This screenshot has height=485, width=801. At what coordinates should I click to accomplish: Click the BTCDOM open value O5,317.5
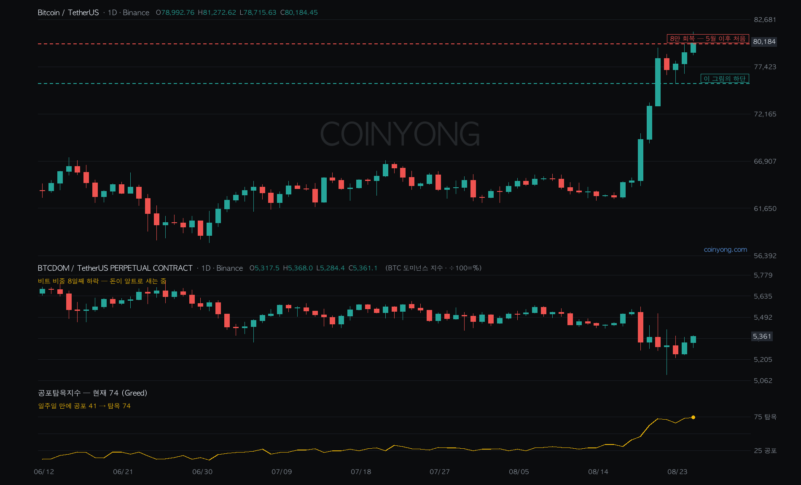click(x=264, y=268)
